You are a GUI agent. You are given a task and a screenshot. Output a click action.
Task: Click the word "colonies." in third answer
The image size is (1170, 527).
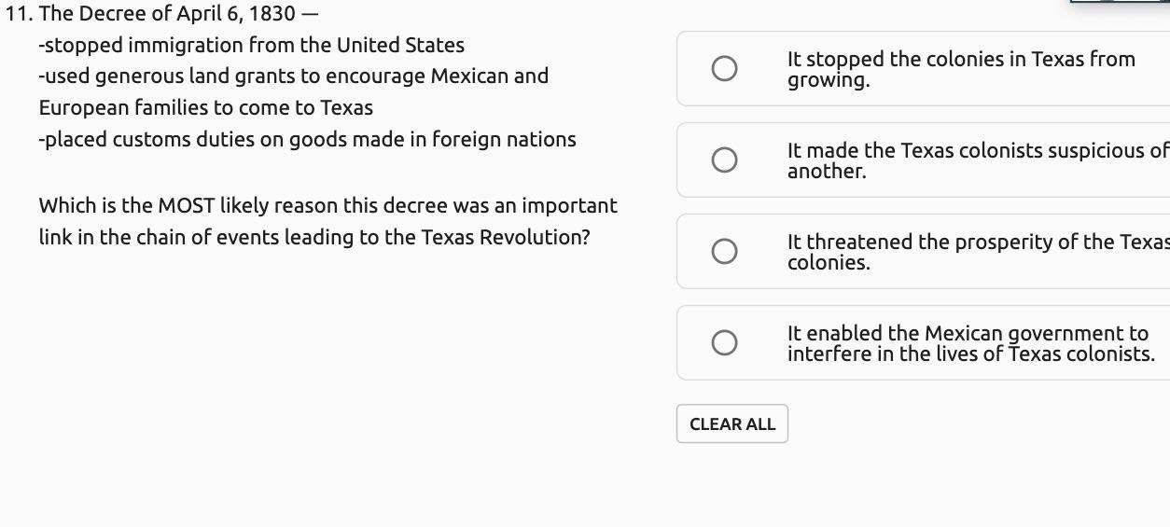coord(828,263)
